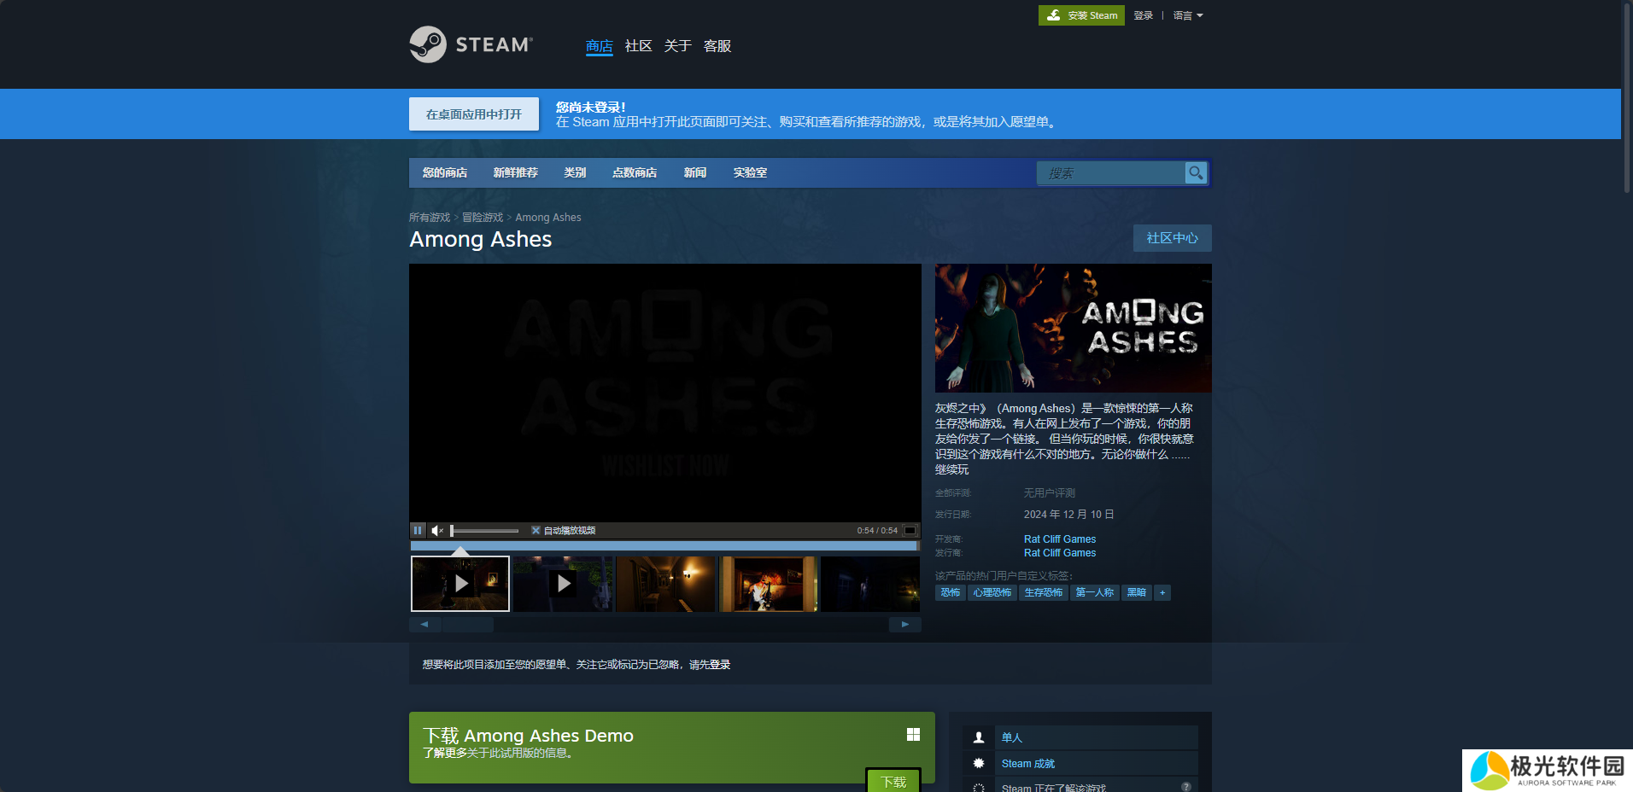Viewport: 1633px width, 792px height.
Task: Toggle the 自动播放视频 autoplay checkbox
Action: 536,531
